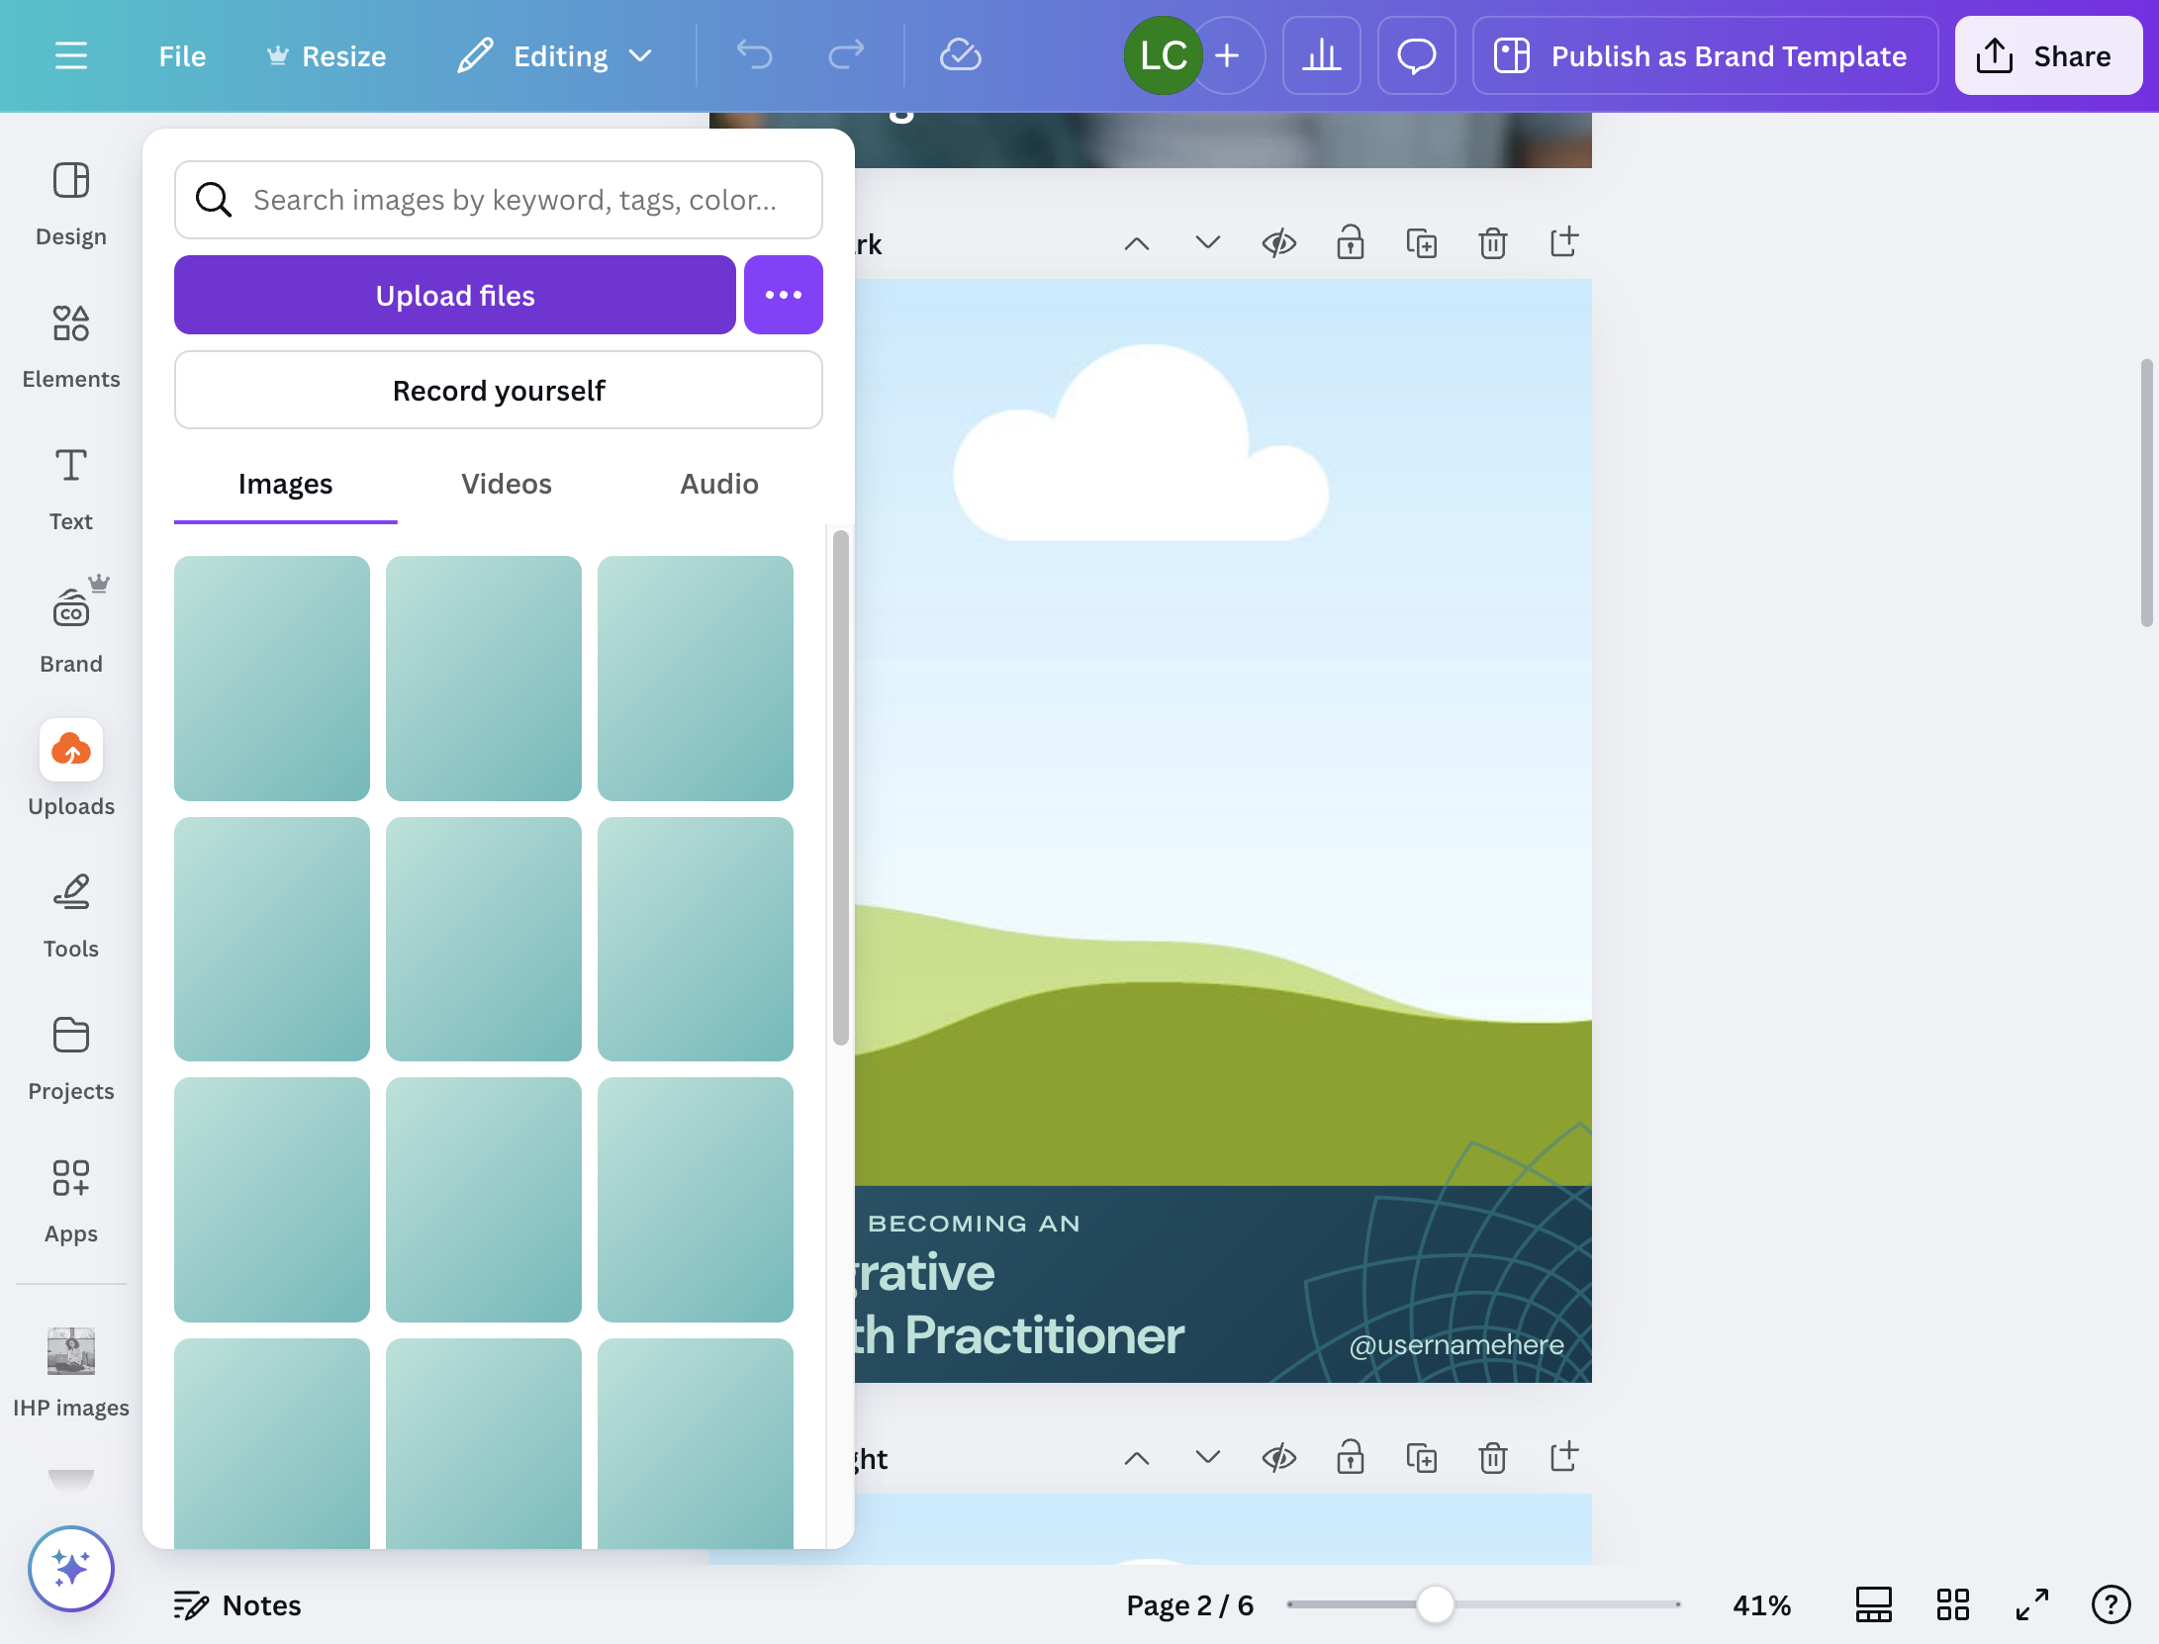Viewport: 2159px width, 1644px height.
Task: Open the LC profile avatar
Action: 1163,55
